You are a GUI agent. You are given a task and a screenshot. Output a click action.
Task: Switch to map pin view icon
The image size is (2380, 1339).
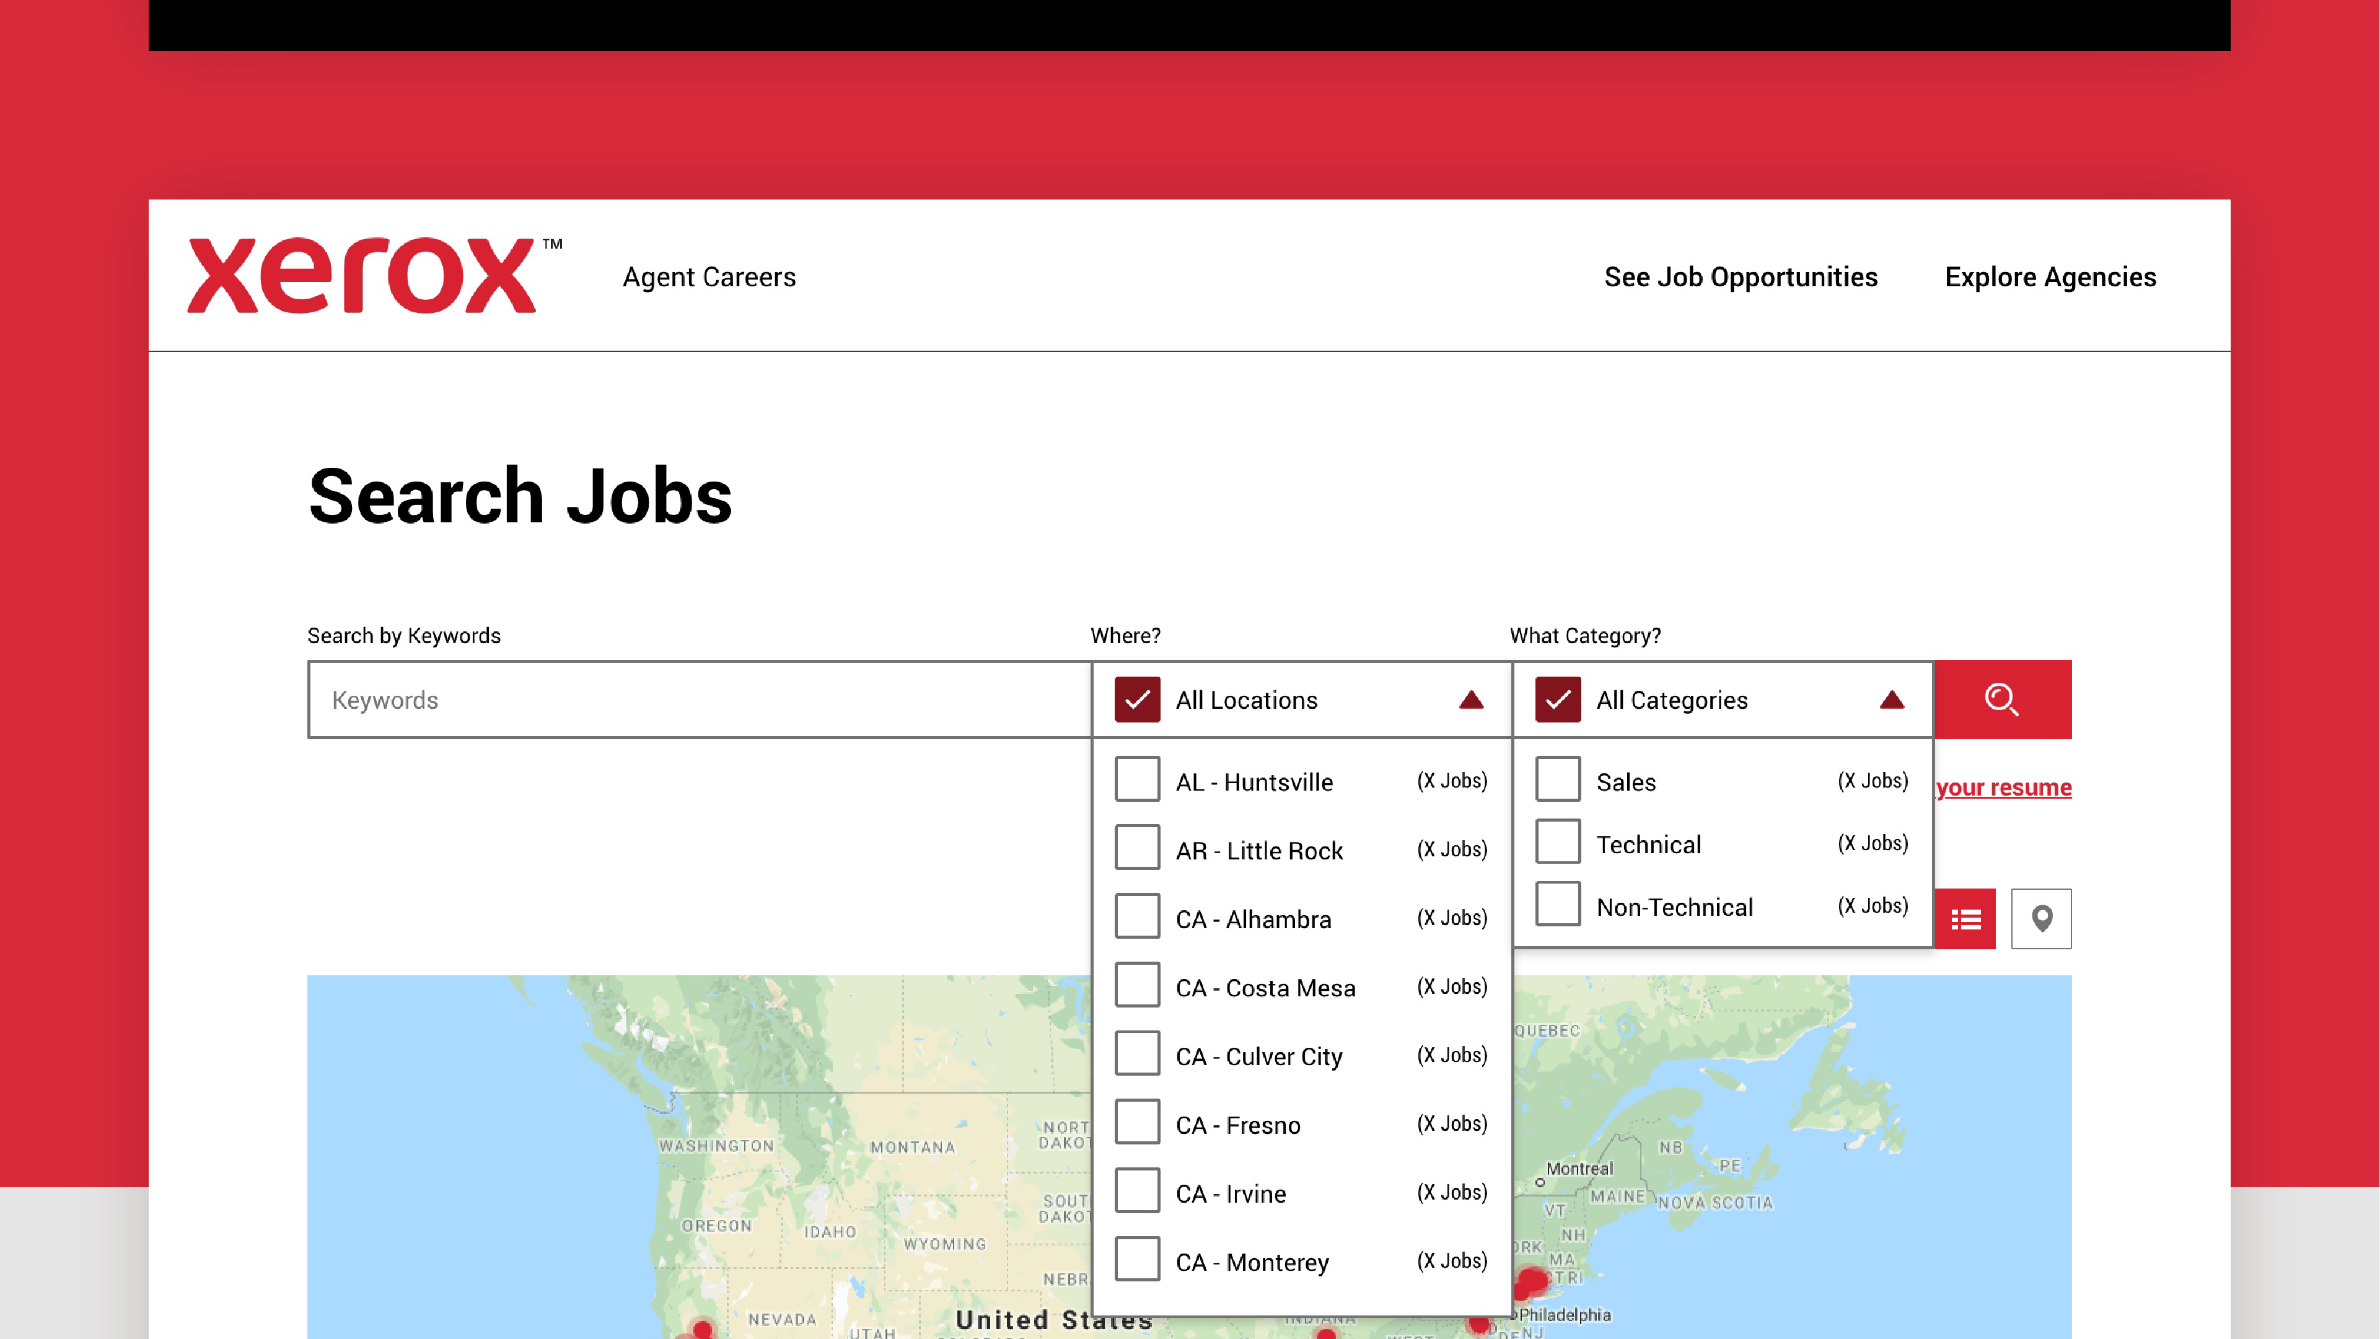pyautogui.click(x=2041, y=918)
